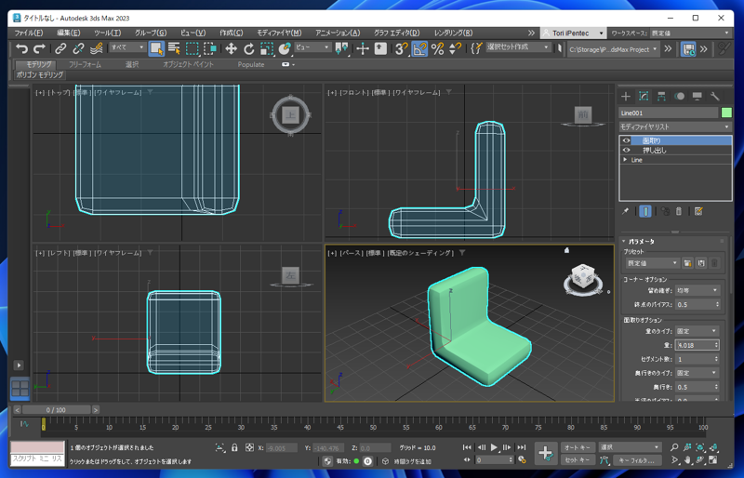Open the Tori iPentec account dropdown

pyautogui.click(x=573, y=33)
